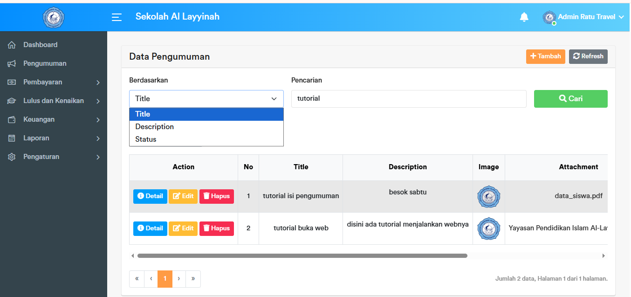The height and width of the screenshot is (297, 631).
Task: Choose Status option in dropdown list
Action: [x=146, y=139]
